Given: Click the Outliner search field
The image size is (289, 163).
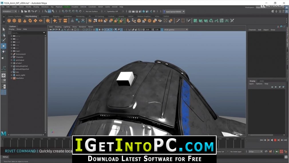Looking at the screenshot, I should (28, 33).
